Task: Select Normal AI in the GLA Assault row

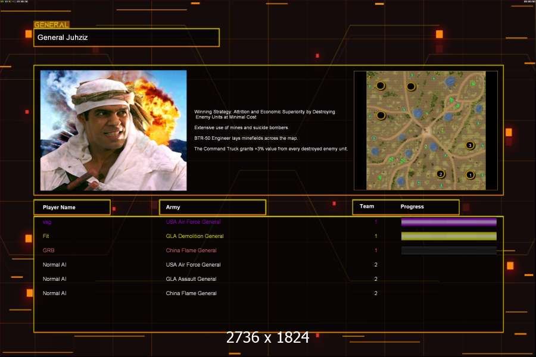Action: [x=54, y=279]
